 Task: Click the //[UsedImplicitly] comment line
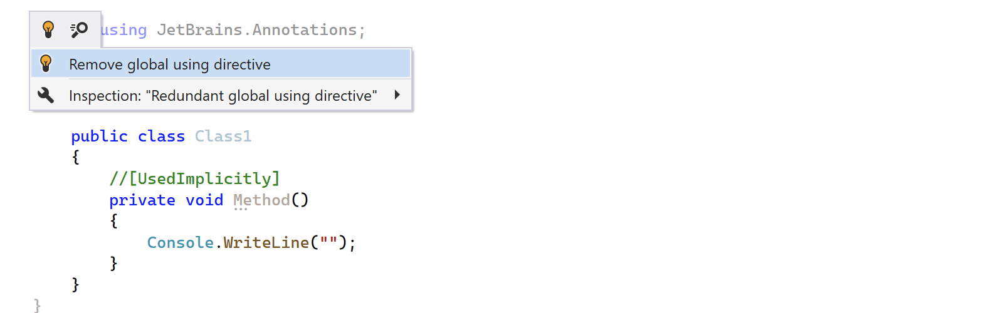pyautogui.click(x=194, y=179)
